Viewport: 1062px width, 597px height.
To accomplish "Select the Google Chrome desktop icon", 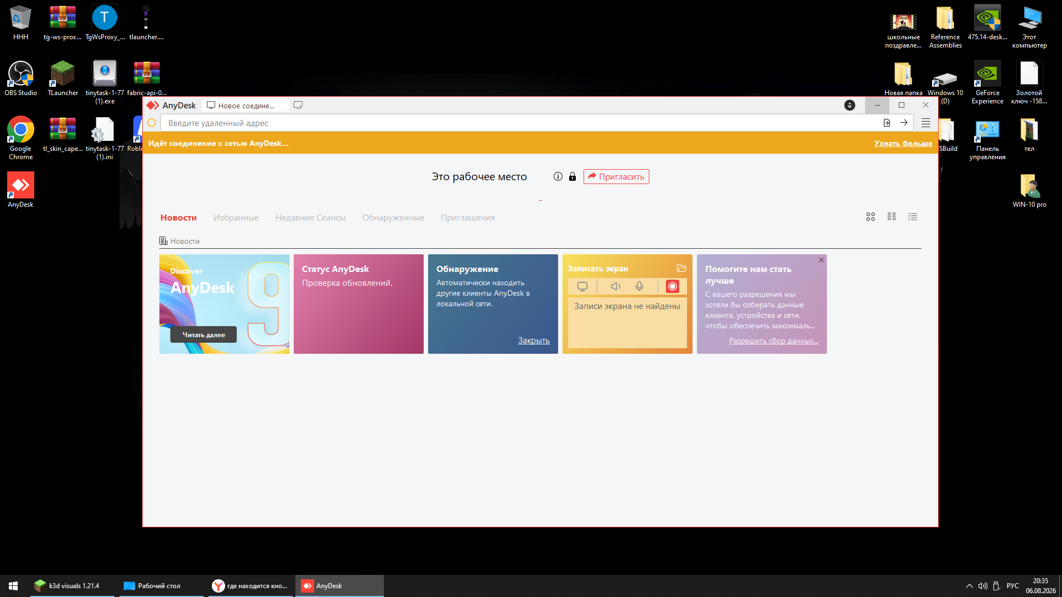I will (x=21, y=138).
